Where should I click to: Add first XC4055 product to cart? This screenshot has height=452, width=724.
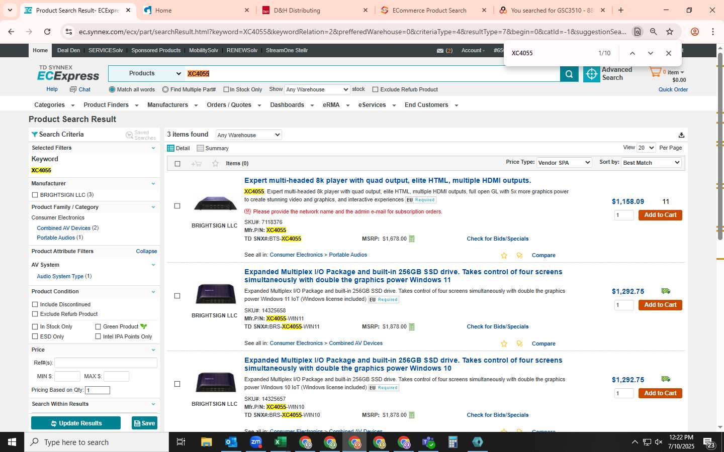pyautogui.click(x=660, y=215)
